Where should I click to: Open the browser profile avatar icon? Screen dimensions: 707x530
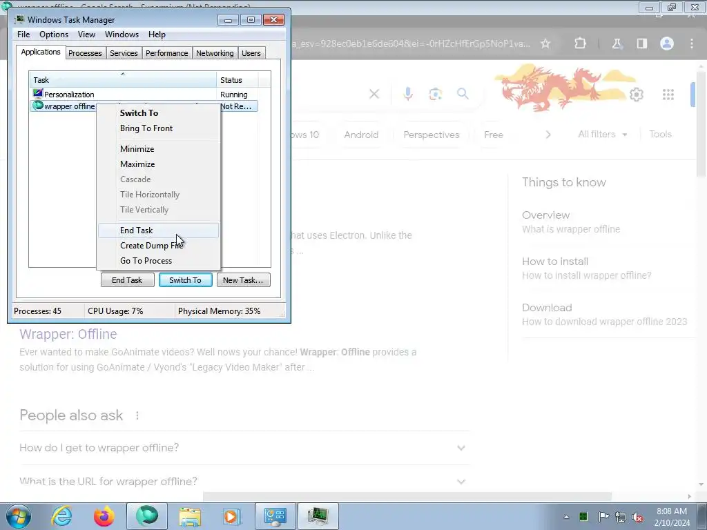pos(667,43)
